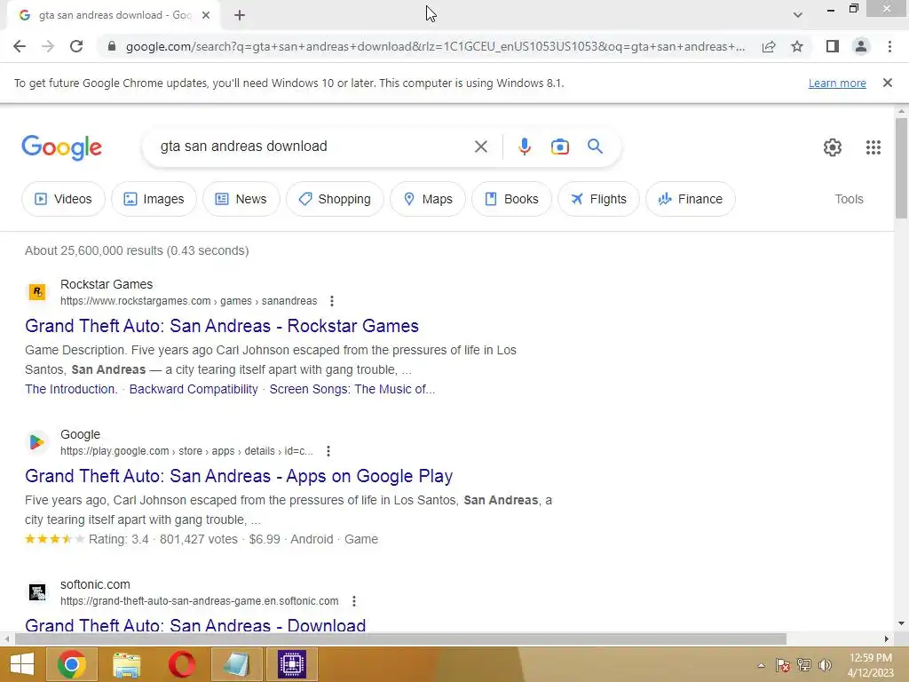Open the Windows Start button
The height and width of the screenshot is (682, 909).
point(21,664)
